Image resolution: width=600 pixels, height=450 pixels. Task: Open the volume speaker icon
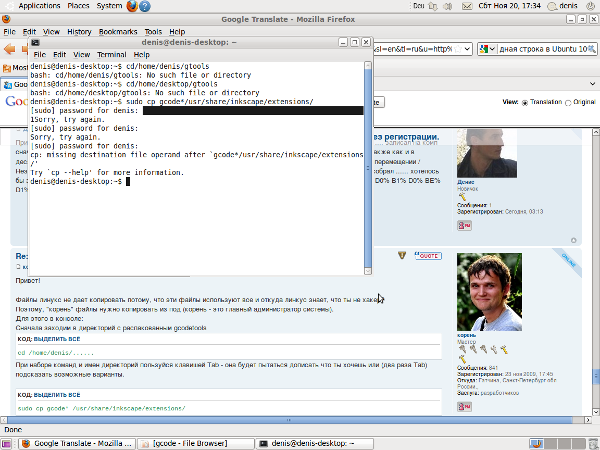447,6
